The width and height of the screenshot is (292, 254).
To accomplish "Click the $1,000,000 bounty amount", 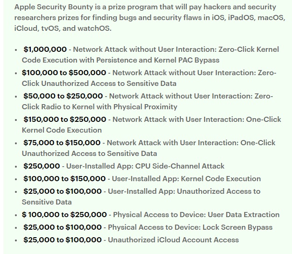I will 45,49.
